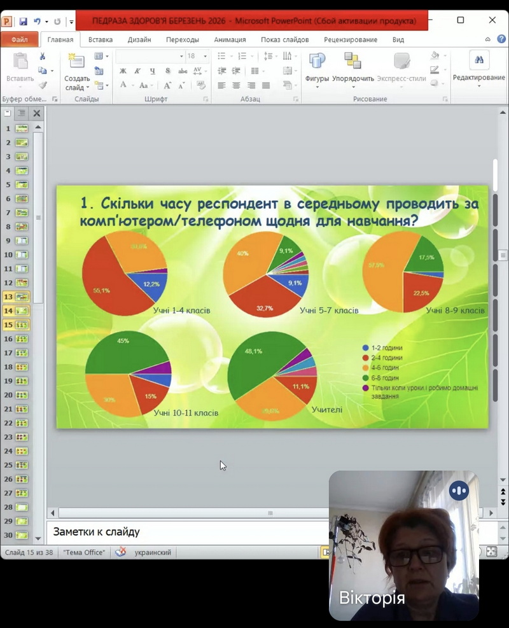509x628 pixels.
Task: Select slide 20 thumbnail in the pane
Action: pos(22,394)
